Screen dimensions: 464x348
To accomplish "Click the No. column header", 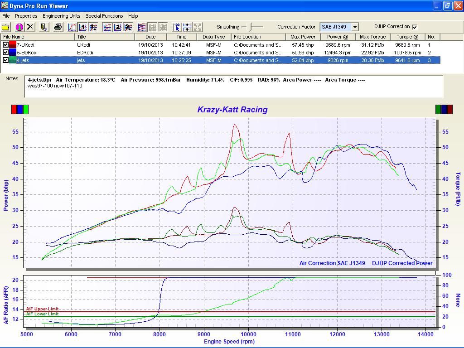I will coord(433,37).
